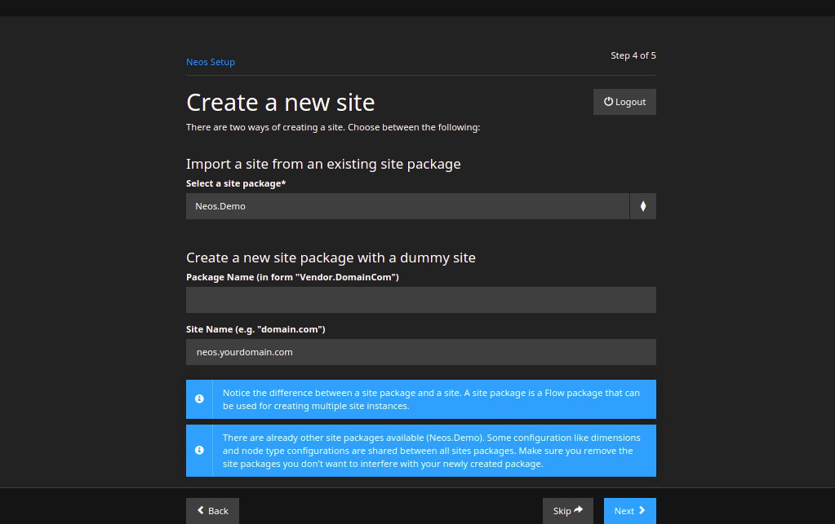
Task: Click the forward arrow icon on Skip button
Action: (x=578, y=510)
